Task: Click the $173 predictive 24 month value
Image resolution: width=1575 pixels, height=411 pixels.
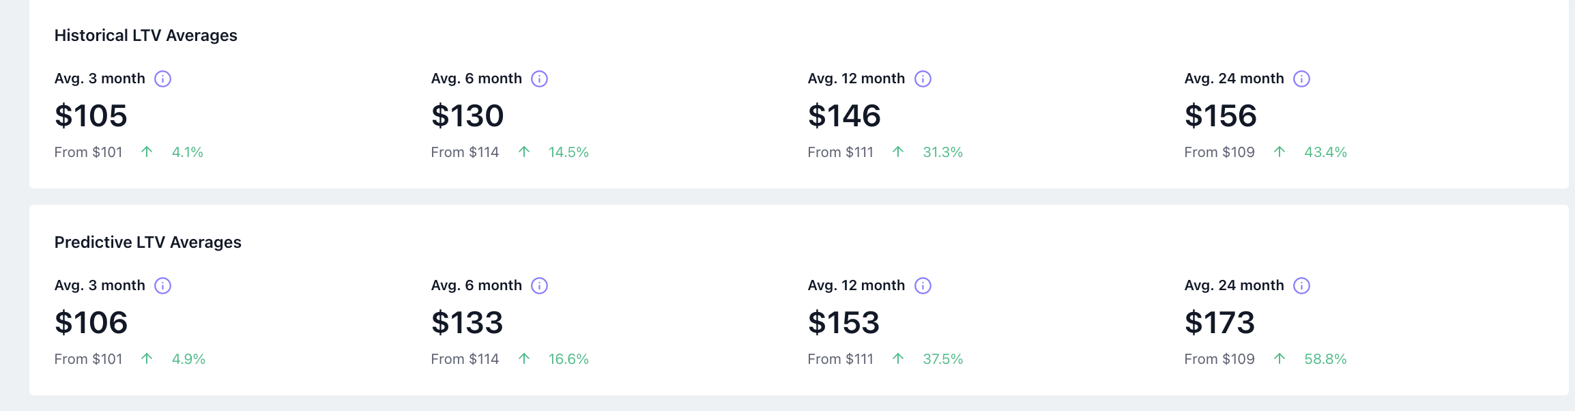Action: [1220, 323]
